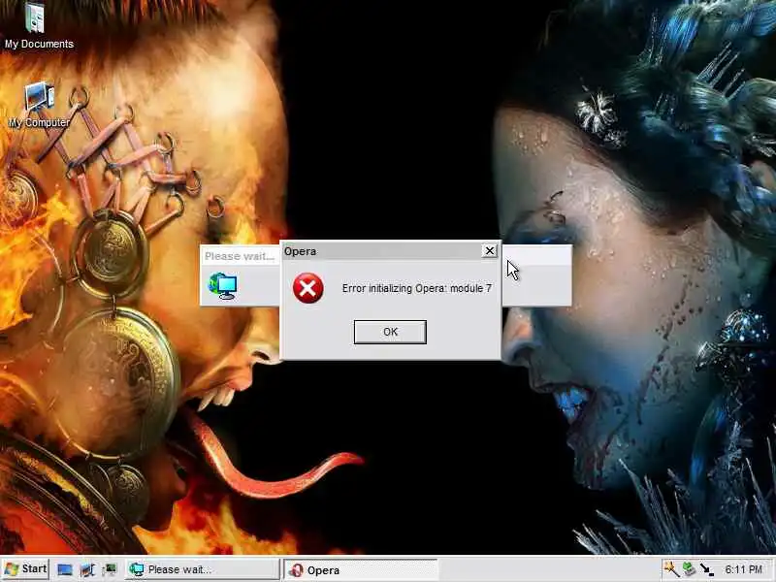This screenshot has width=776, height=582.
Task: Click OK in the Opera error dialog
Action: [x=390, y=332]
